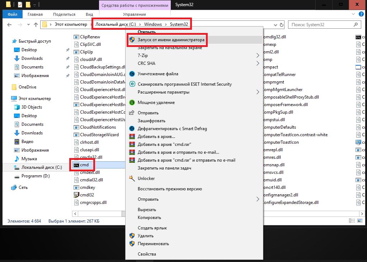Choose Вырезать in context menu
Viewport: 367px width, 262px height.
[x=194, y=210]
